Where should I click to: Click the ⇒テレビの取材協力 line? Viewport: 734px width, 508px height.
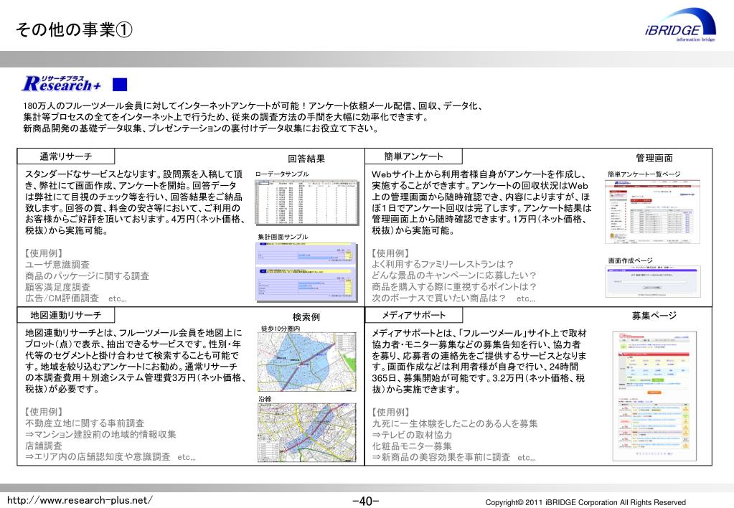coord(412,435)
